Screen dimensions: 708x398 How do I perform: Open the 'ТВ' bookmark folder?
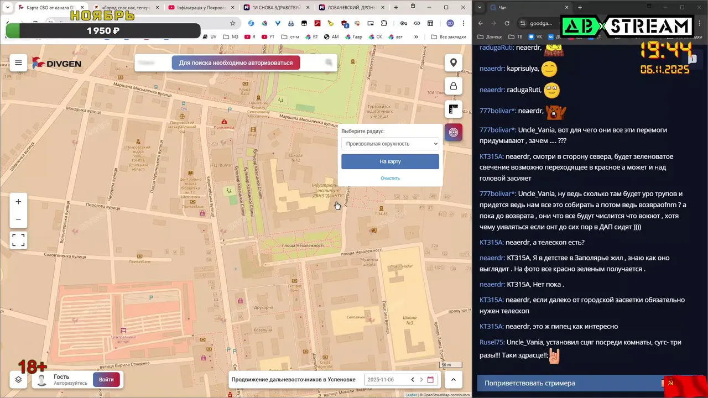click(515, 37)
